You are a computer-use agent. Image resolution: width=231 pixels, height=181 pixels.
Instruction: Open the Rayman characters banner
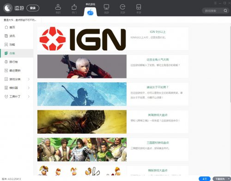[x=82, y=170]
